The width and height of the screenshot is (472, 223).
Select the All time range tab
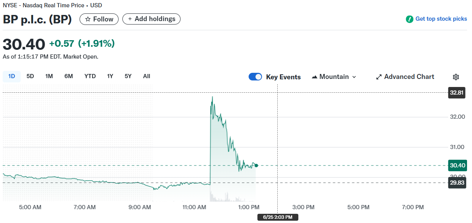tap(146, 76)
